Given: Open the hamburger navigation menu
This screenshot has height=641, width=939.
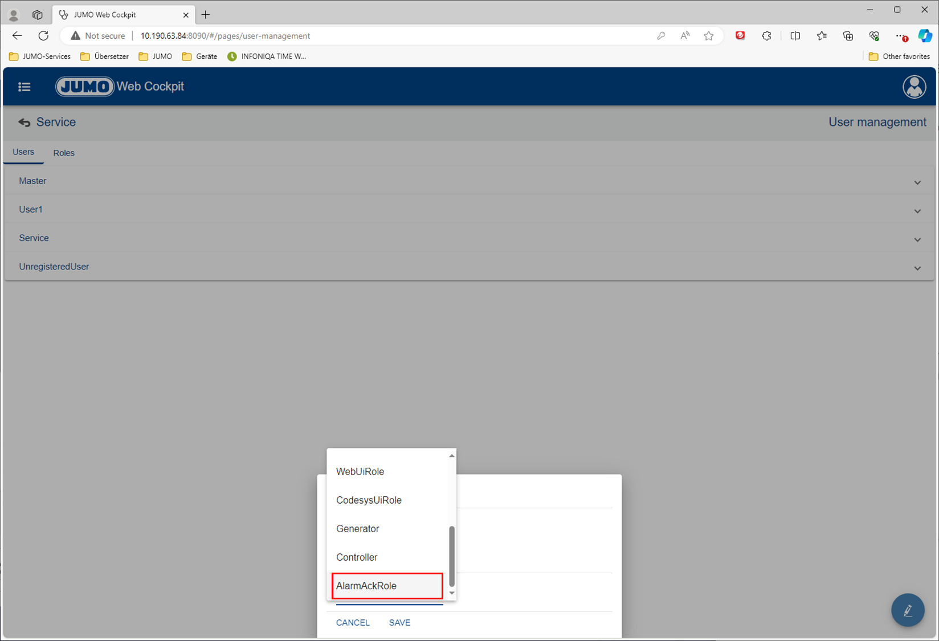Looking at the screenshot, I should 24,87.
